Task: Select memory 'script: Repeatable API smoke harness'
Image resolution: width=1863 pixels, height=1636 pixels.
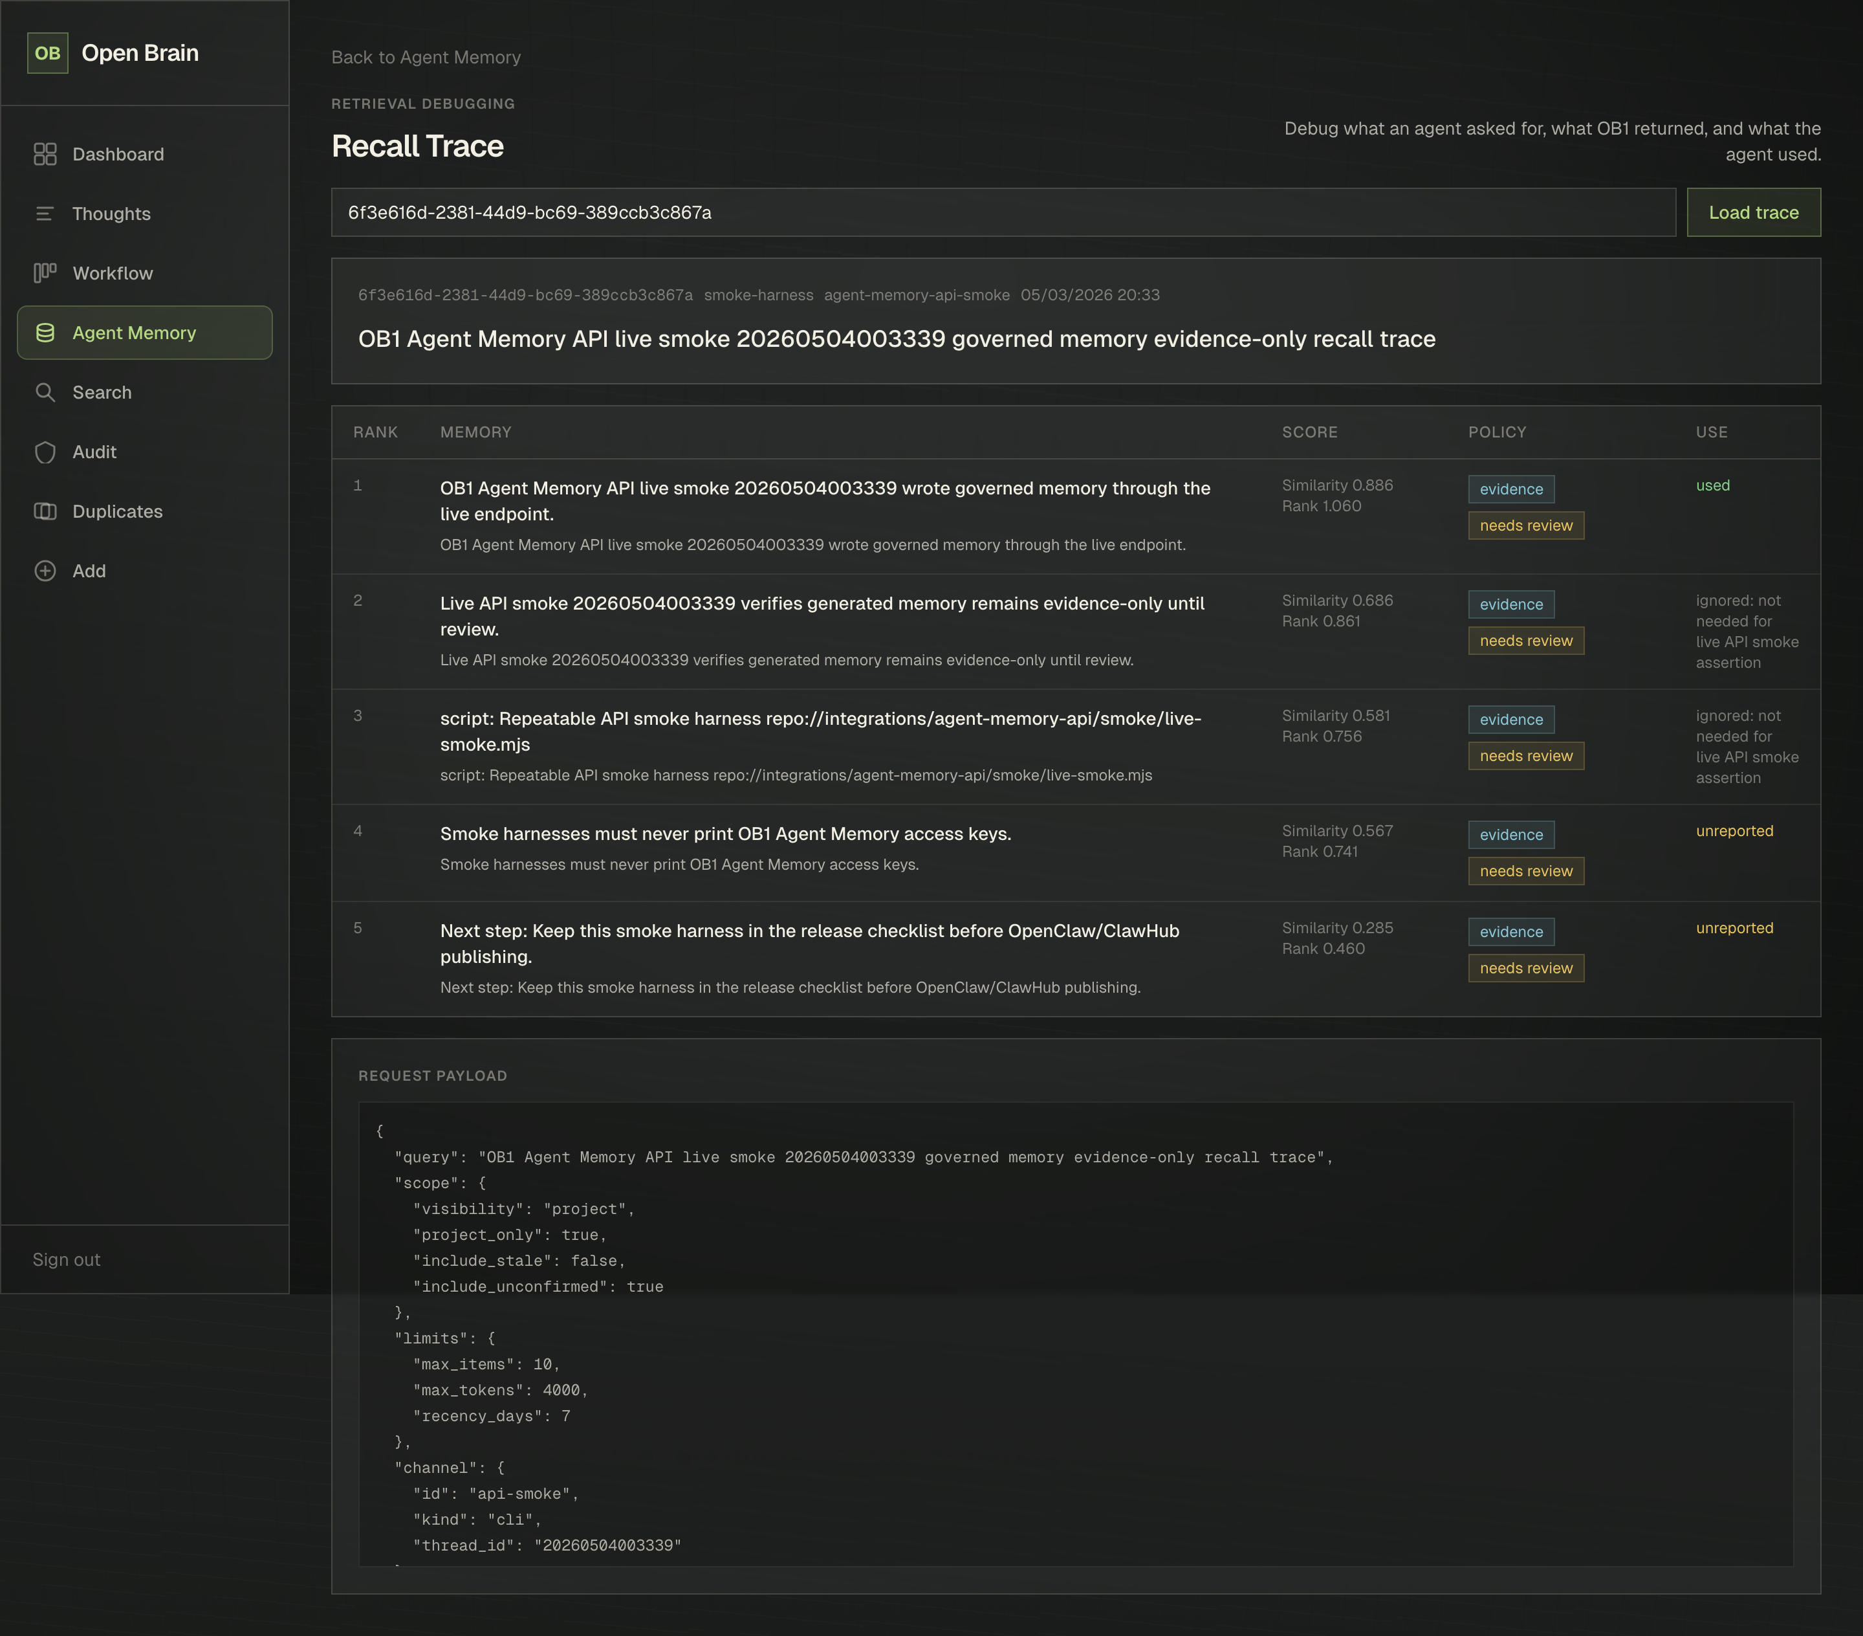Action: point(820,731)
